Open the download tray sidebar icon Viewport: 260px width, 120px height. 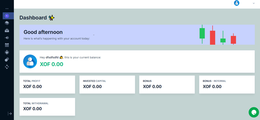coord(7,30)
